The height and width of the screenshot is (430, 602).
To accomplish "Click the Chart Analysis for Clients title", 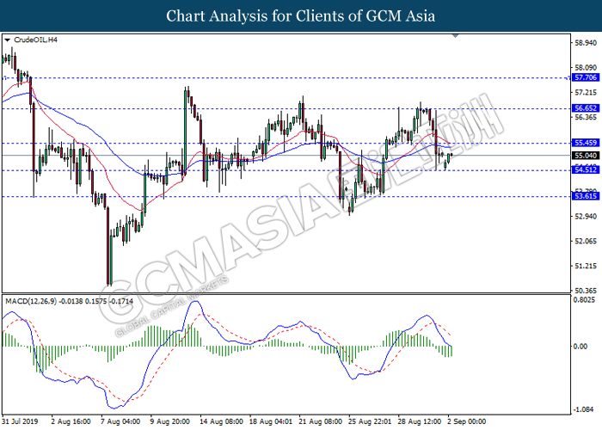I will tap(301, 16).
